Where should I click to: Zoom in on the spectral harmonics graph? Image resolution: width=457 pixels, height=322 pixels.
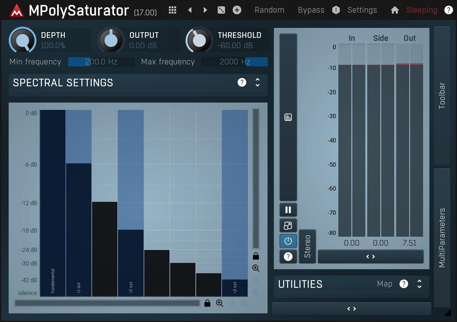tap(255, 268)
